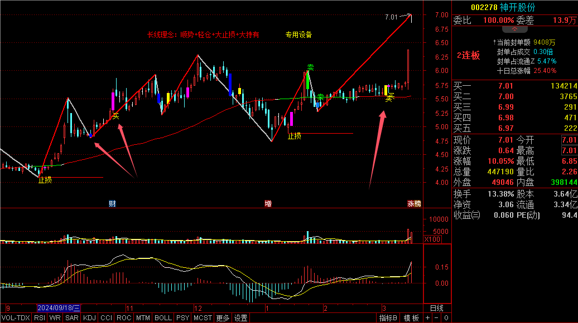Image resolution: width=578 pixels, height=323 pixels.
Task: Click the 指标B button
Action: [x=388, y=318]
